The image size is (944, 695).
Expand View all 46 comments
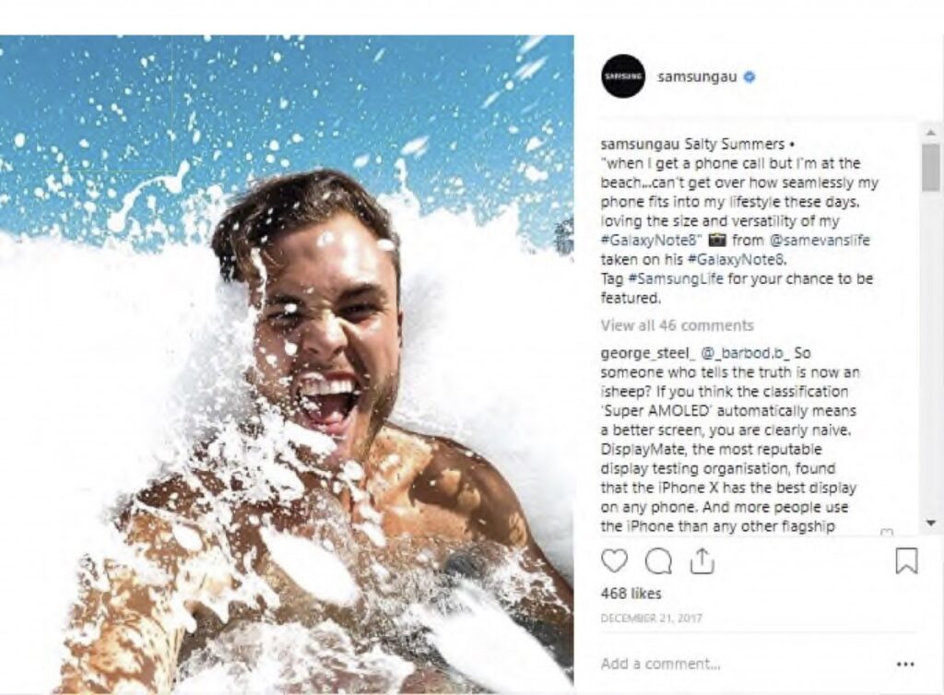(x=677, y=325)
